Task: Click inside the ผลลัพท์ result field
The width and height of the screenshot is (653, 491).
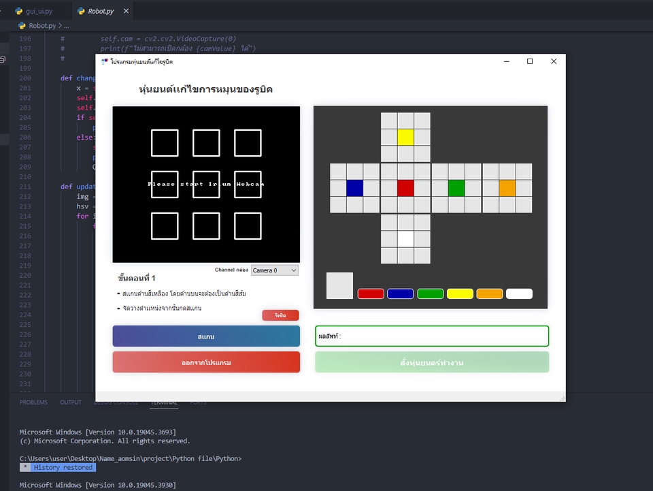Action: [x=431, y=336]
